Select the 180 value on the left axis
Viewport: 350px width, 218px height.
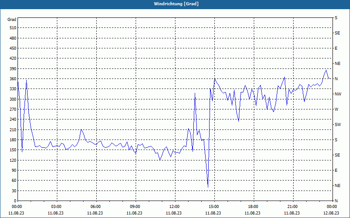[13, 140]
